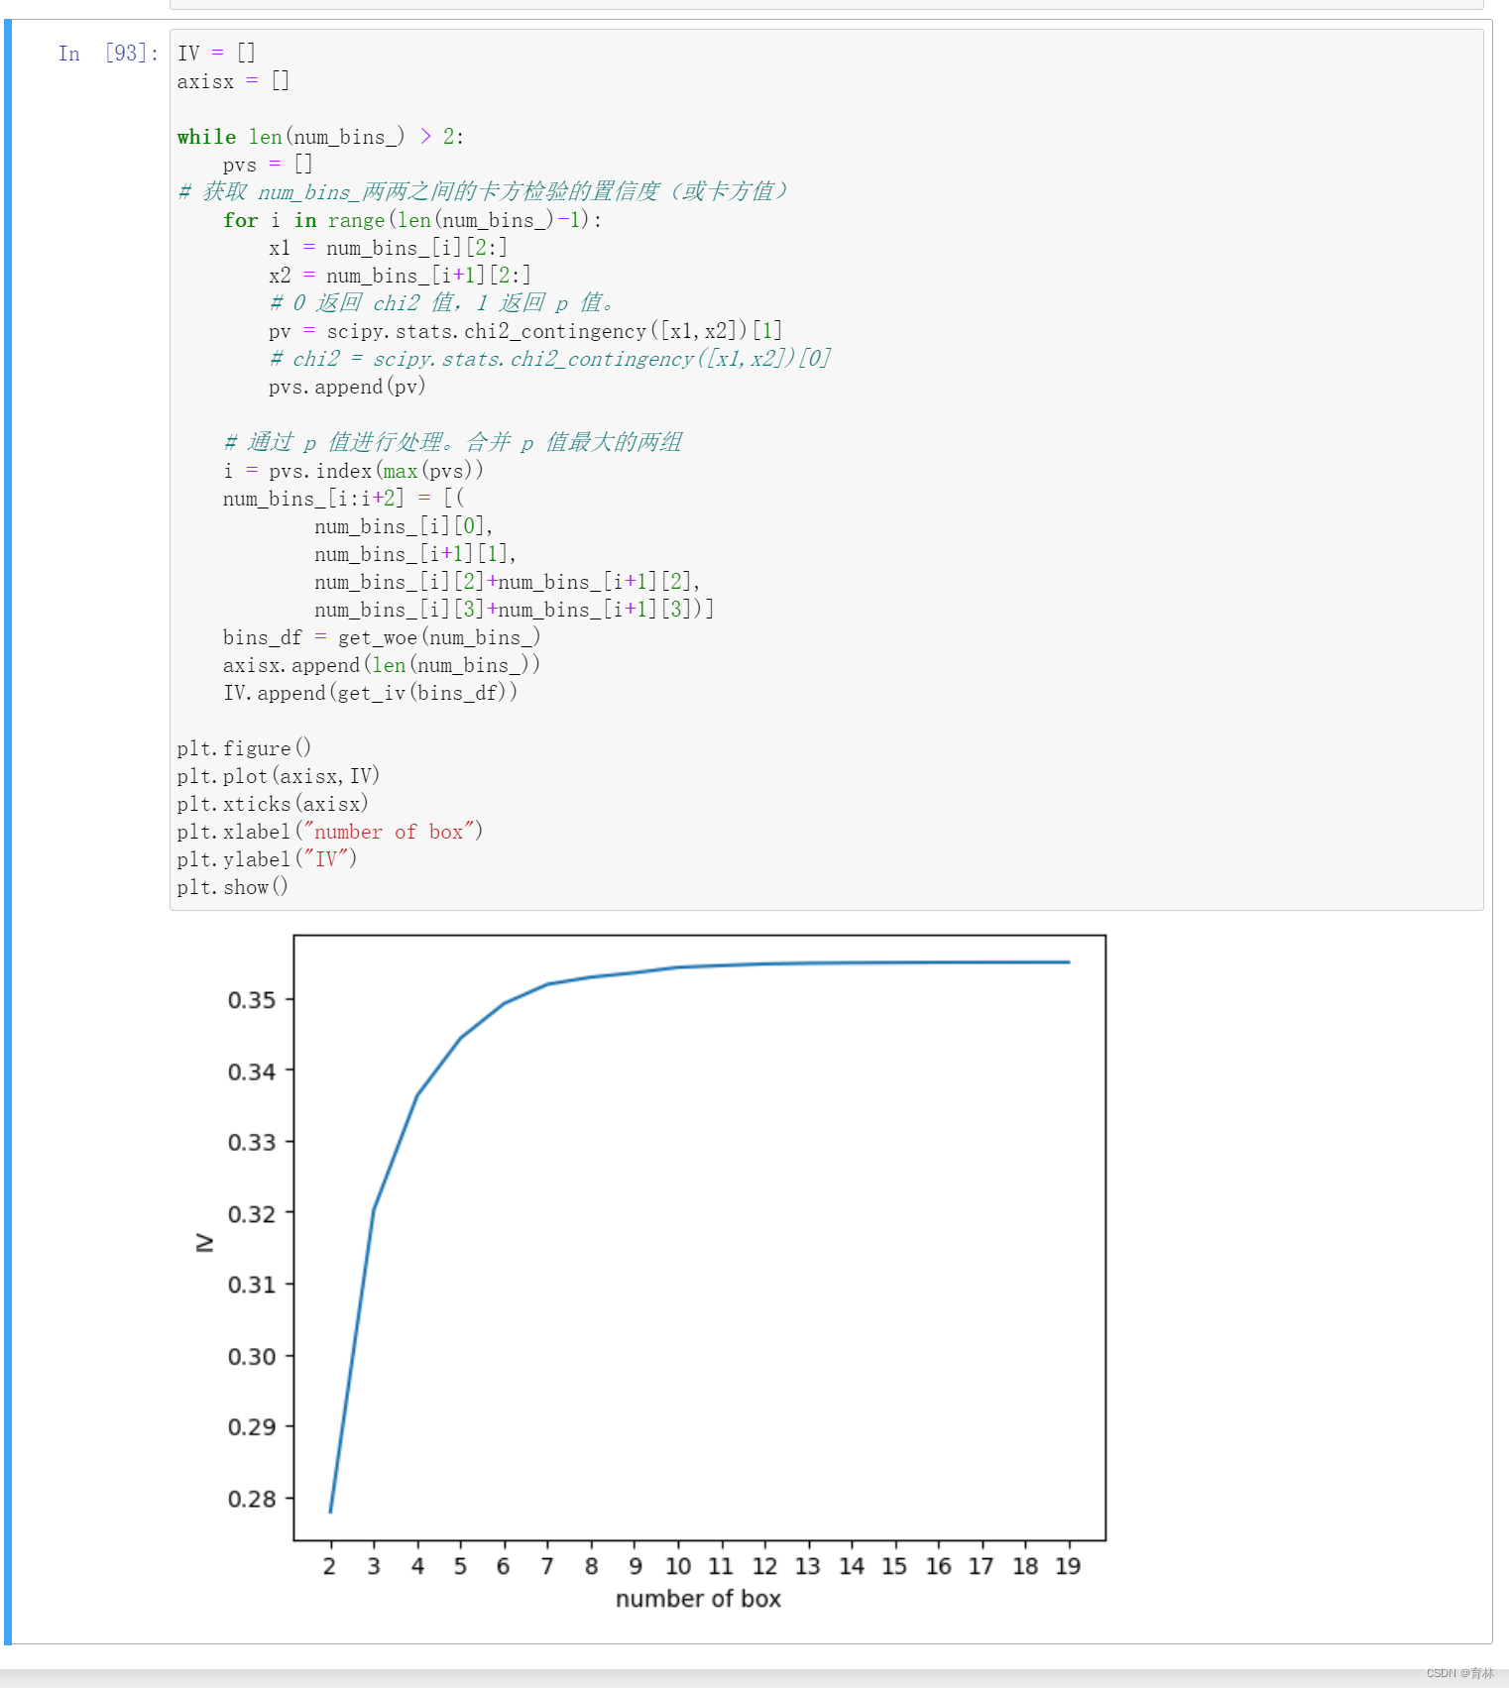
Task: Click the commented '# chi2 = scipy.stats' line
Action: tap(549, 359)
